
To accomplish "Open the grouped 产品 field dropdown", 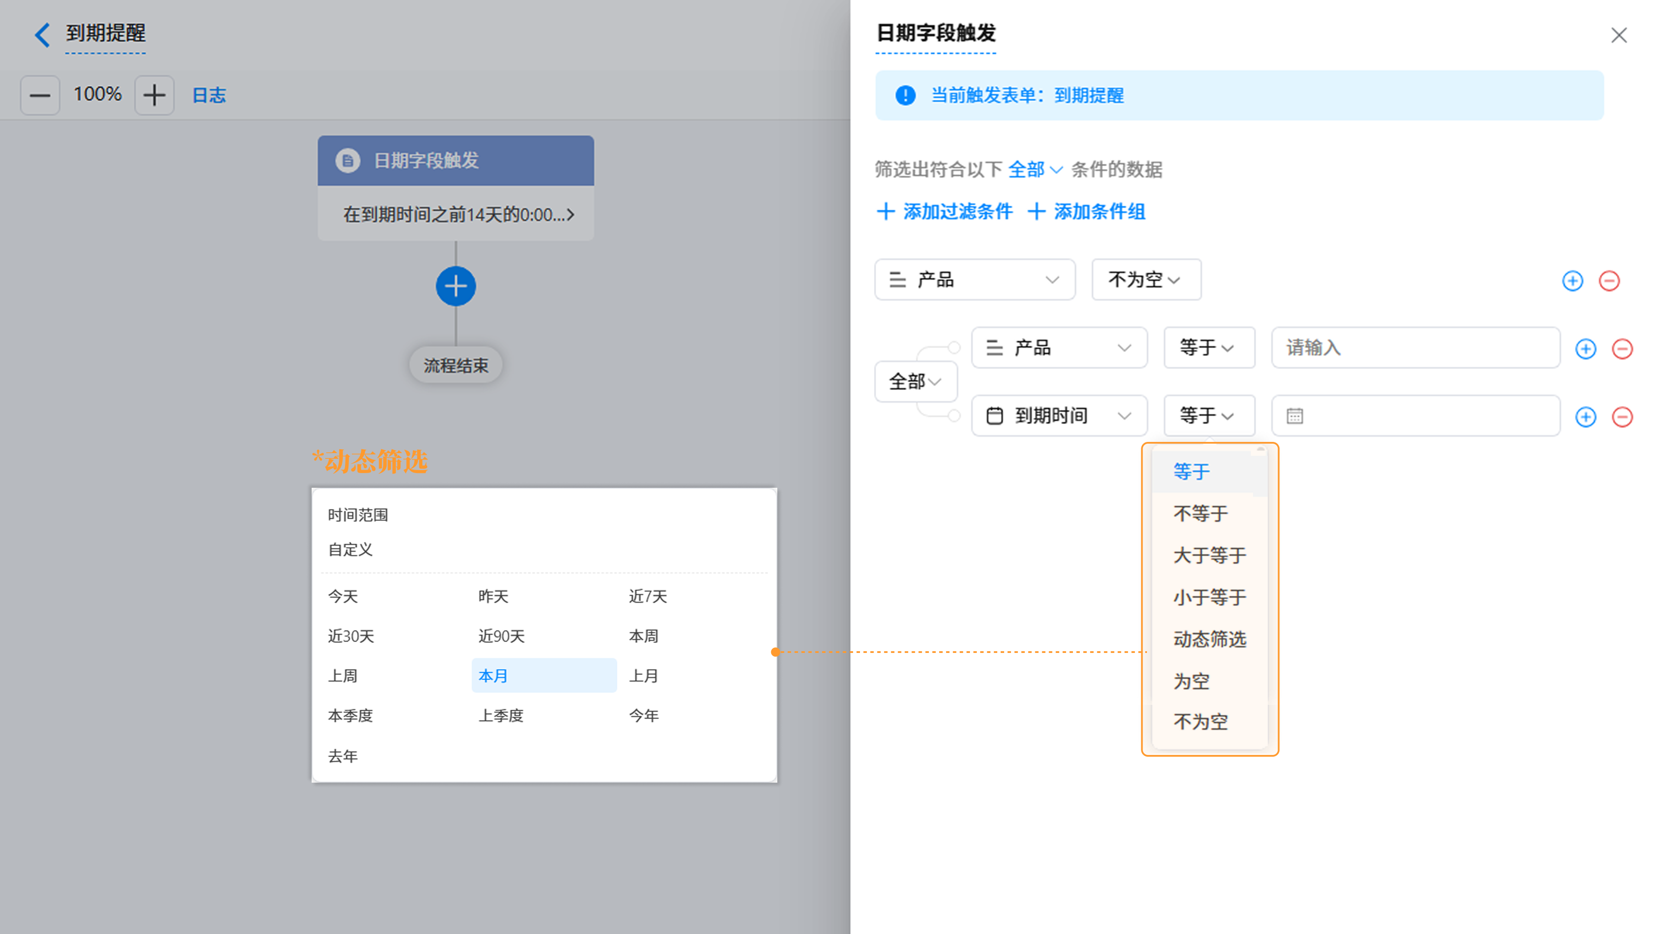I will [x=1060, y=348].
